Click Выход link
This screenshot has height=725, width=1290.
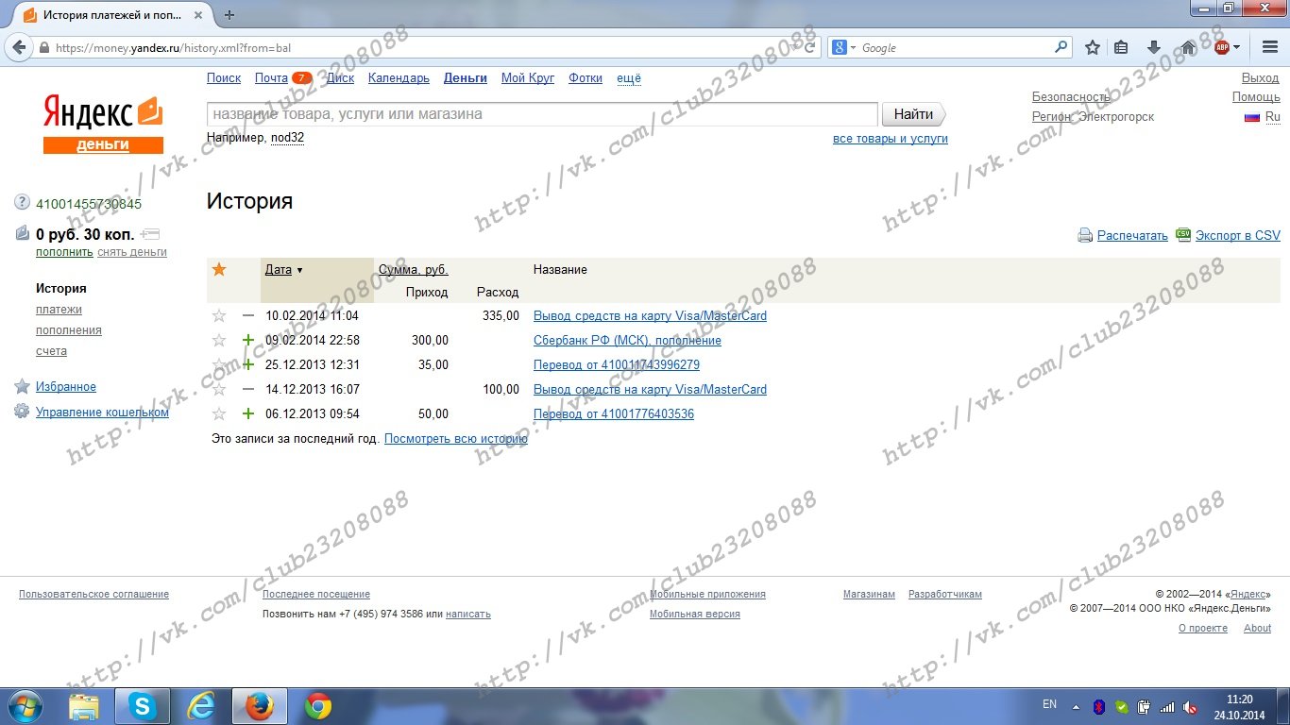pyautogui.click(x=1261, y=78)
